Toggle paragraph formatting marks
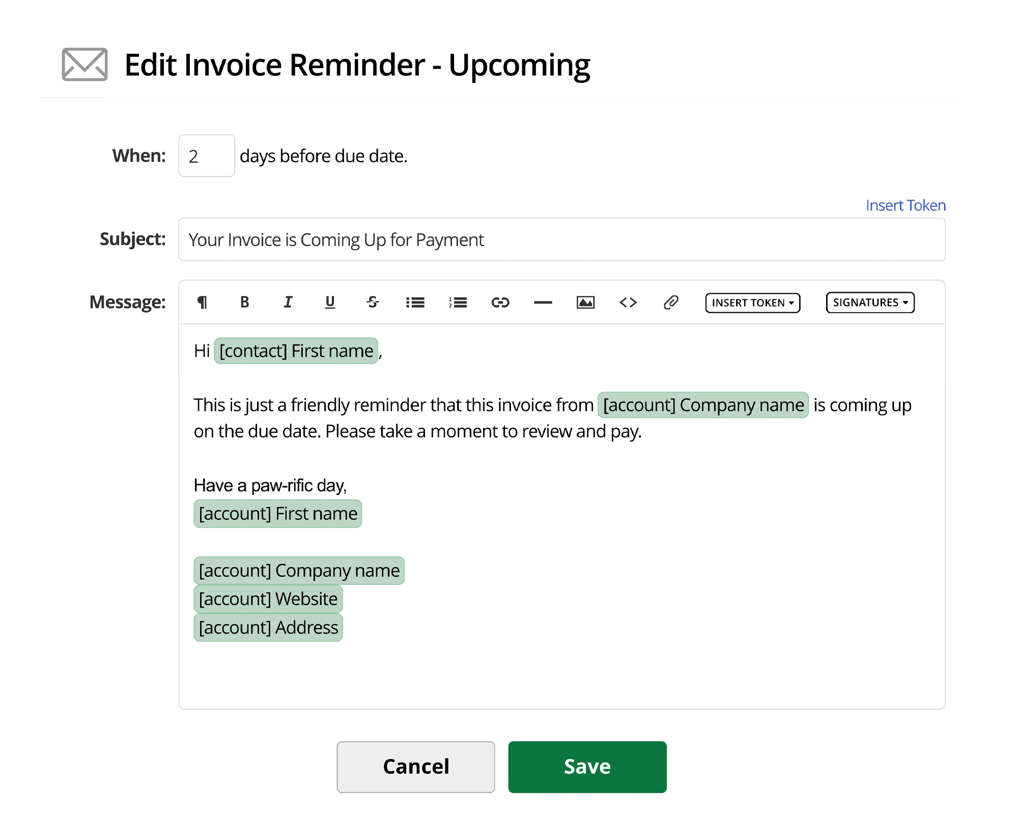 [202, 302]
